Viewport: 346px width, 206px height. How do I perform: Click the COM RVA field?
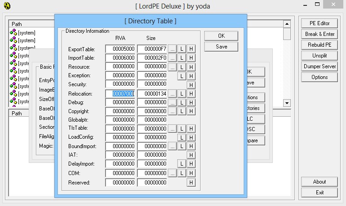click(120, 173)
